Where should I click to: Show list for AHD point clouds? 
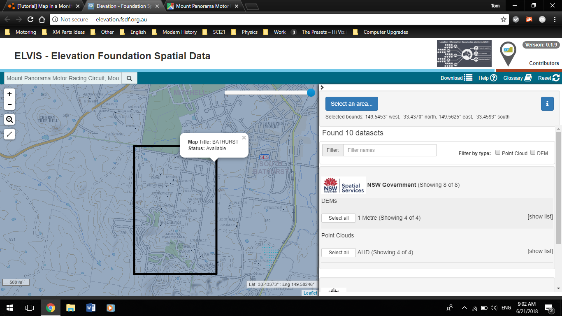click(x=540, y=251)
